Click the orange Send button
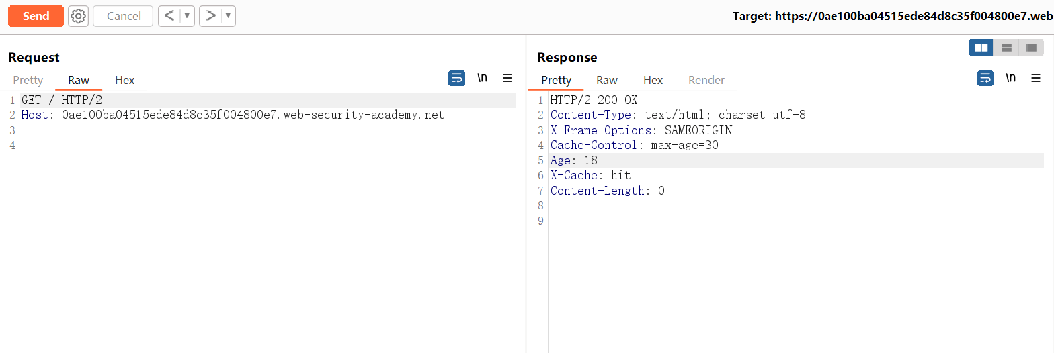Screen dimensions: 1054x353 tap(36, 16)
